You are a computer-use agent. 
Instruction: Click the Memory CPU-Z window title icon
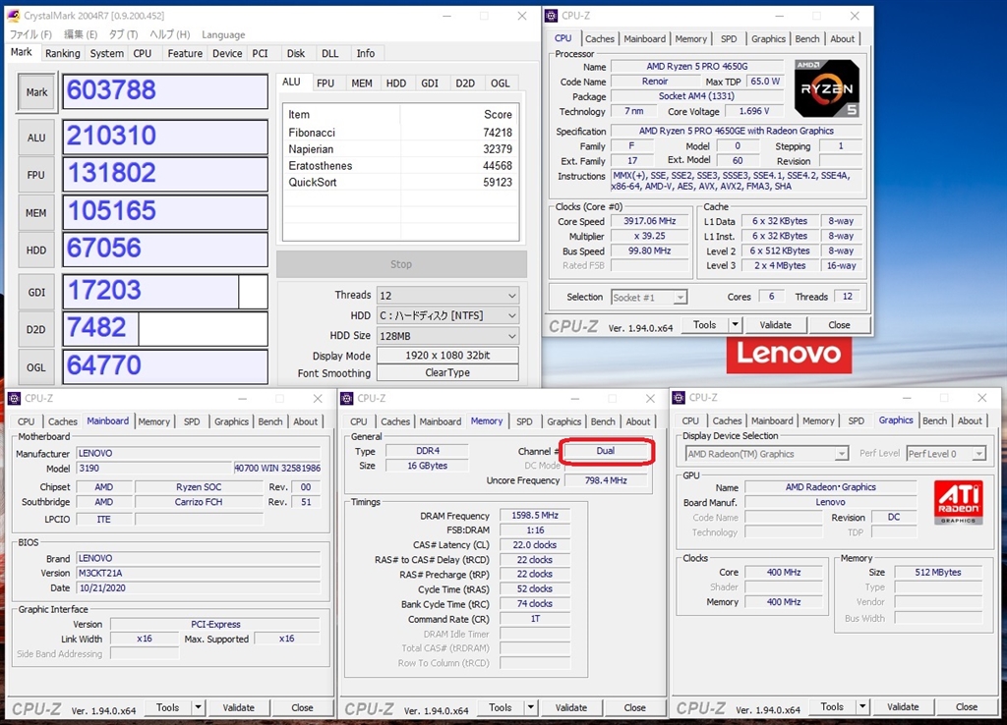tap(347, 399)
